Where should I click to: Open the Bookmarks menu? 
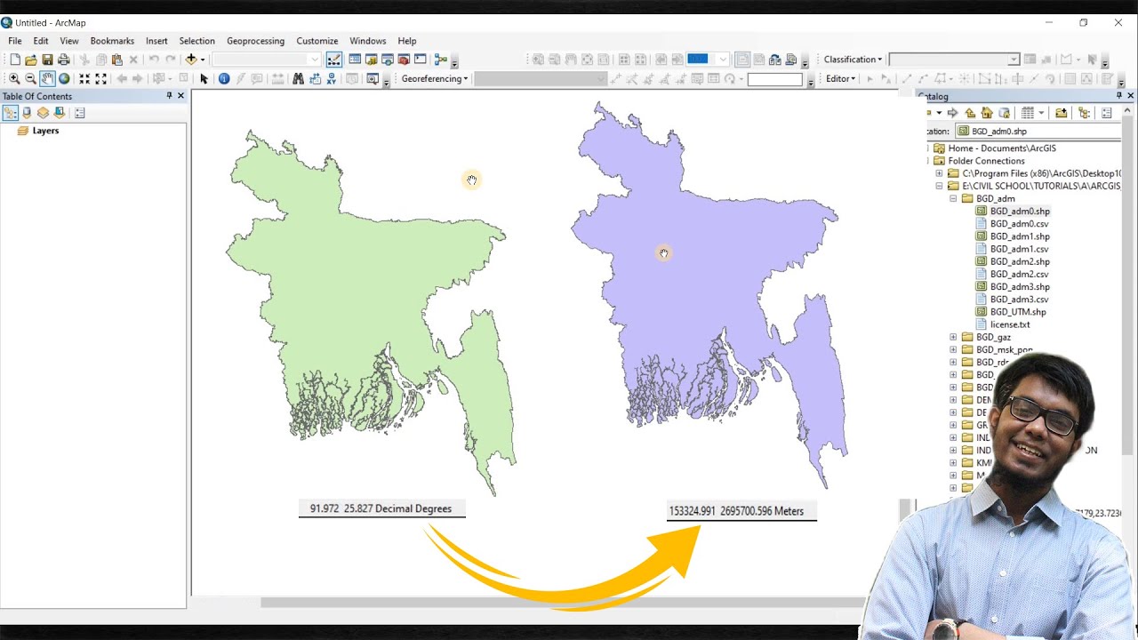tap(112, 41)
